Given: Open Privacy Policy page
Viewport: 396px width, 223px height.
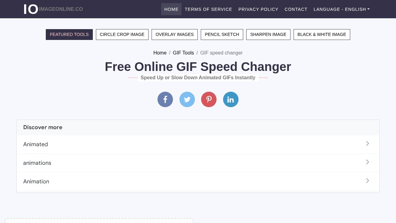Looking at the screenshot, I should pos(258,9).
